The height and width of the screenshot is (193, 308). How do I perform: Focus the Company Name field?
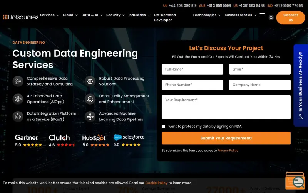(x=259, y=85)
